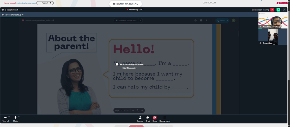This screenshot has height=127, width=290.
Task: Open the Room 1 dropdown
Action: 45,3
